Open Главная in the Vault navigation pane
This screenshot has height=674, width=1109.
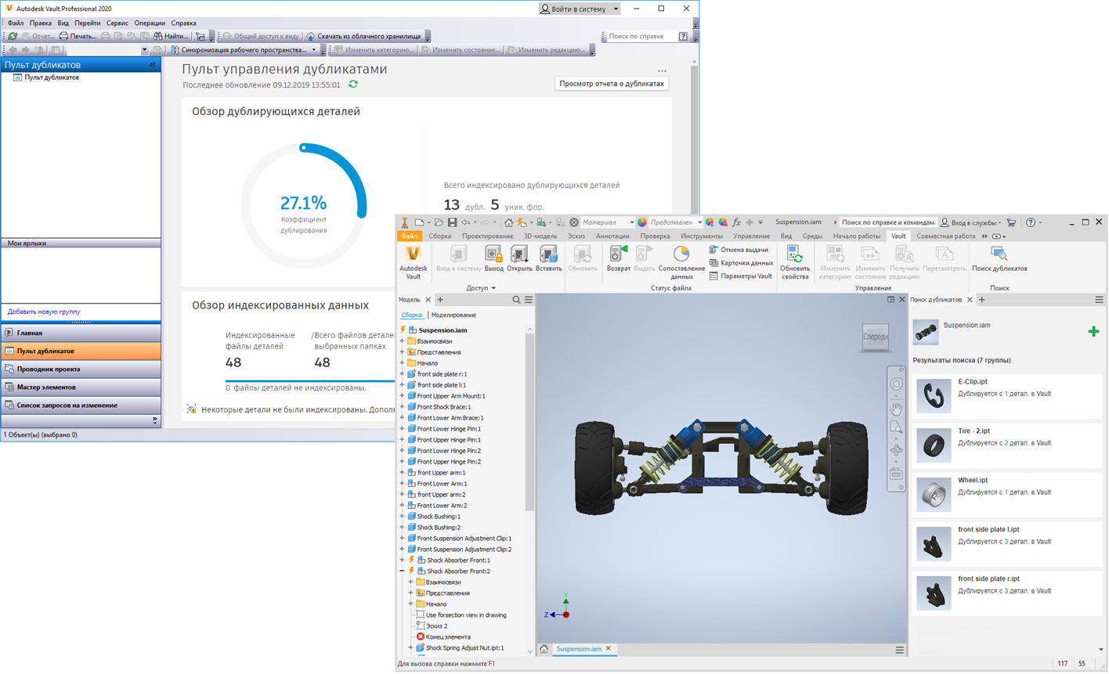click(x=81, y=333)
